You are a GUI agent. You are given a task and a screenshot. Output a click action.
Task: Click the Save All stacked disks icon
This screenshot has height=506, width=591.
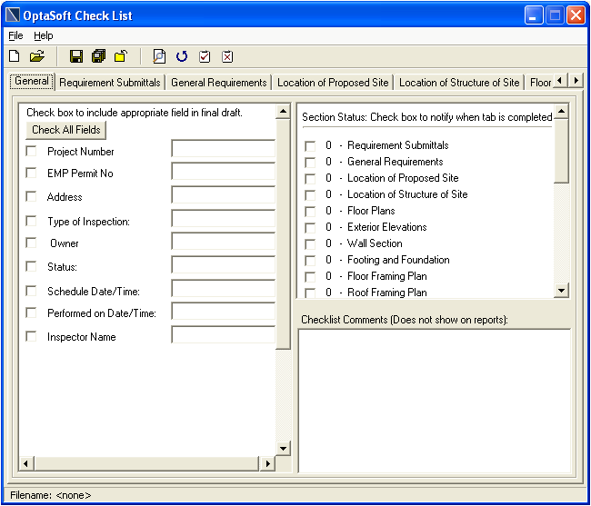99,56
